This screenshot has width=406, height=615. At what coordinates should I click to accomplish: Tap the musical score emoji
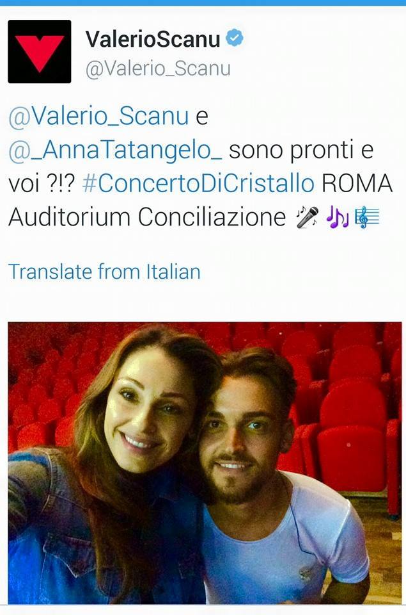point(367,217)
